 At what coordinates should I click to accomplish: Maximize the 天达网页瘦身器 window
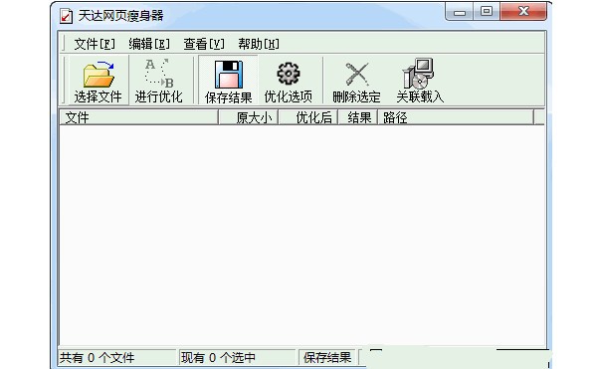pyautogui.click(x=487, y=11)
